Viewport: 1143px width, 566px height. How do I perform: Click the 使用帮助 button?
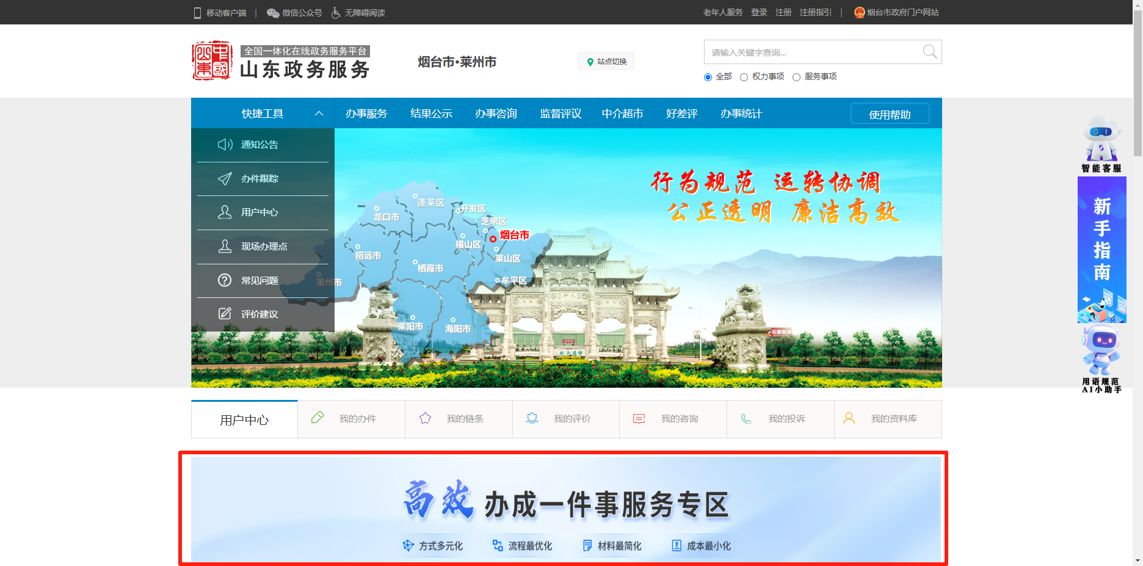pos(890,114)
